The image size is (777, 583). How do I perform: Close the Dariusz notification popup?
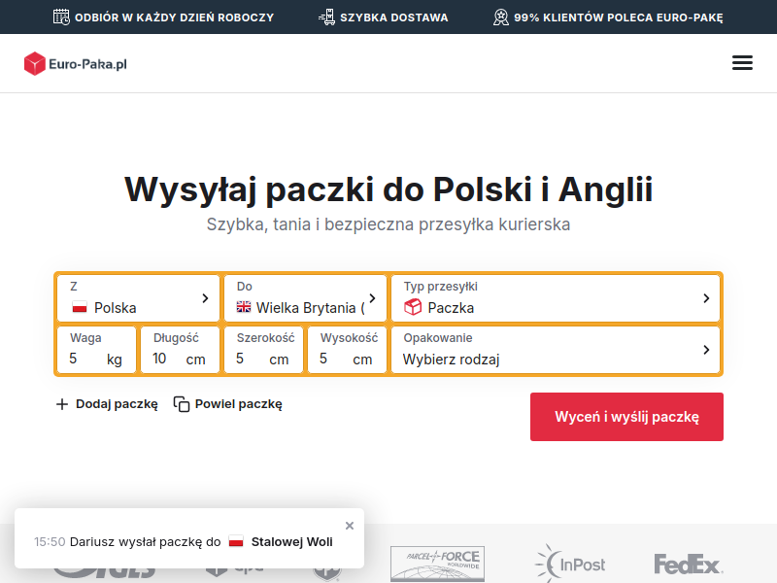[x=350, y=526]
